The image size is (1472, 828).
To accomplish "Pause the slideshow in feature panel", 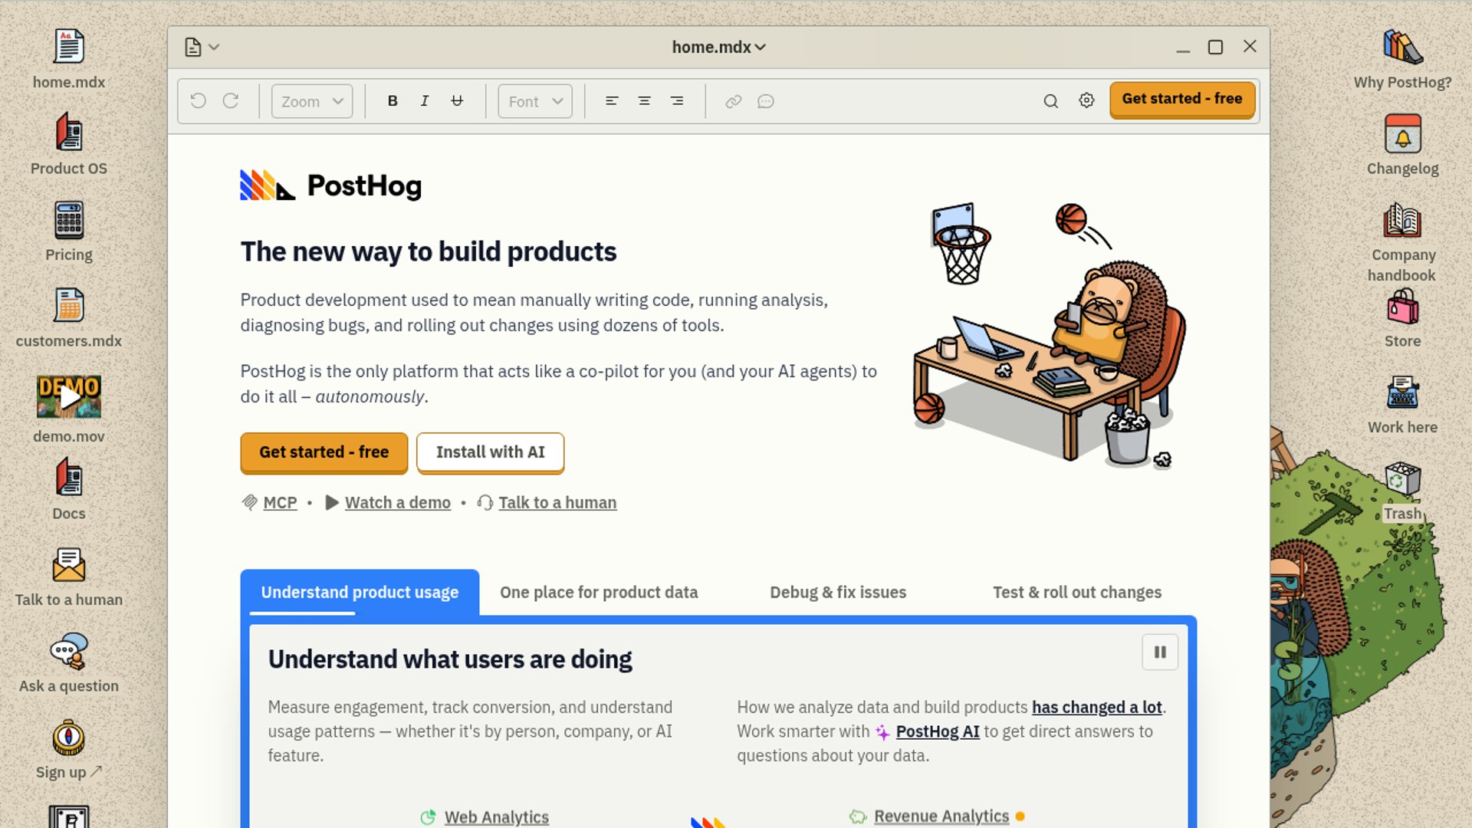I will (x=1159, y=652).
